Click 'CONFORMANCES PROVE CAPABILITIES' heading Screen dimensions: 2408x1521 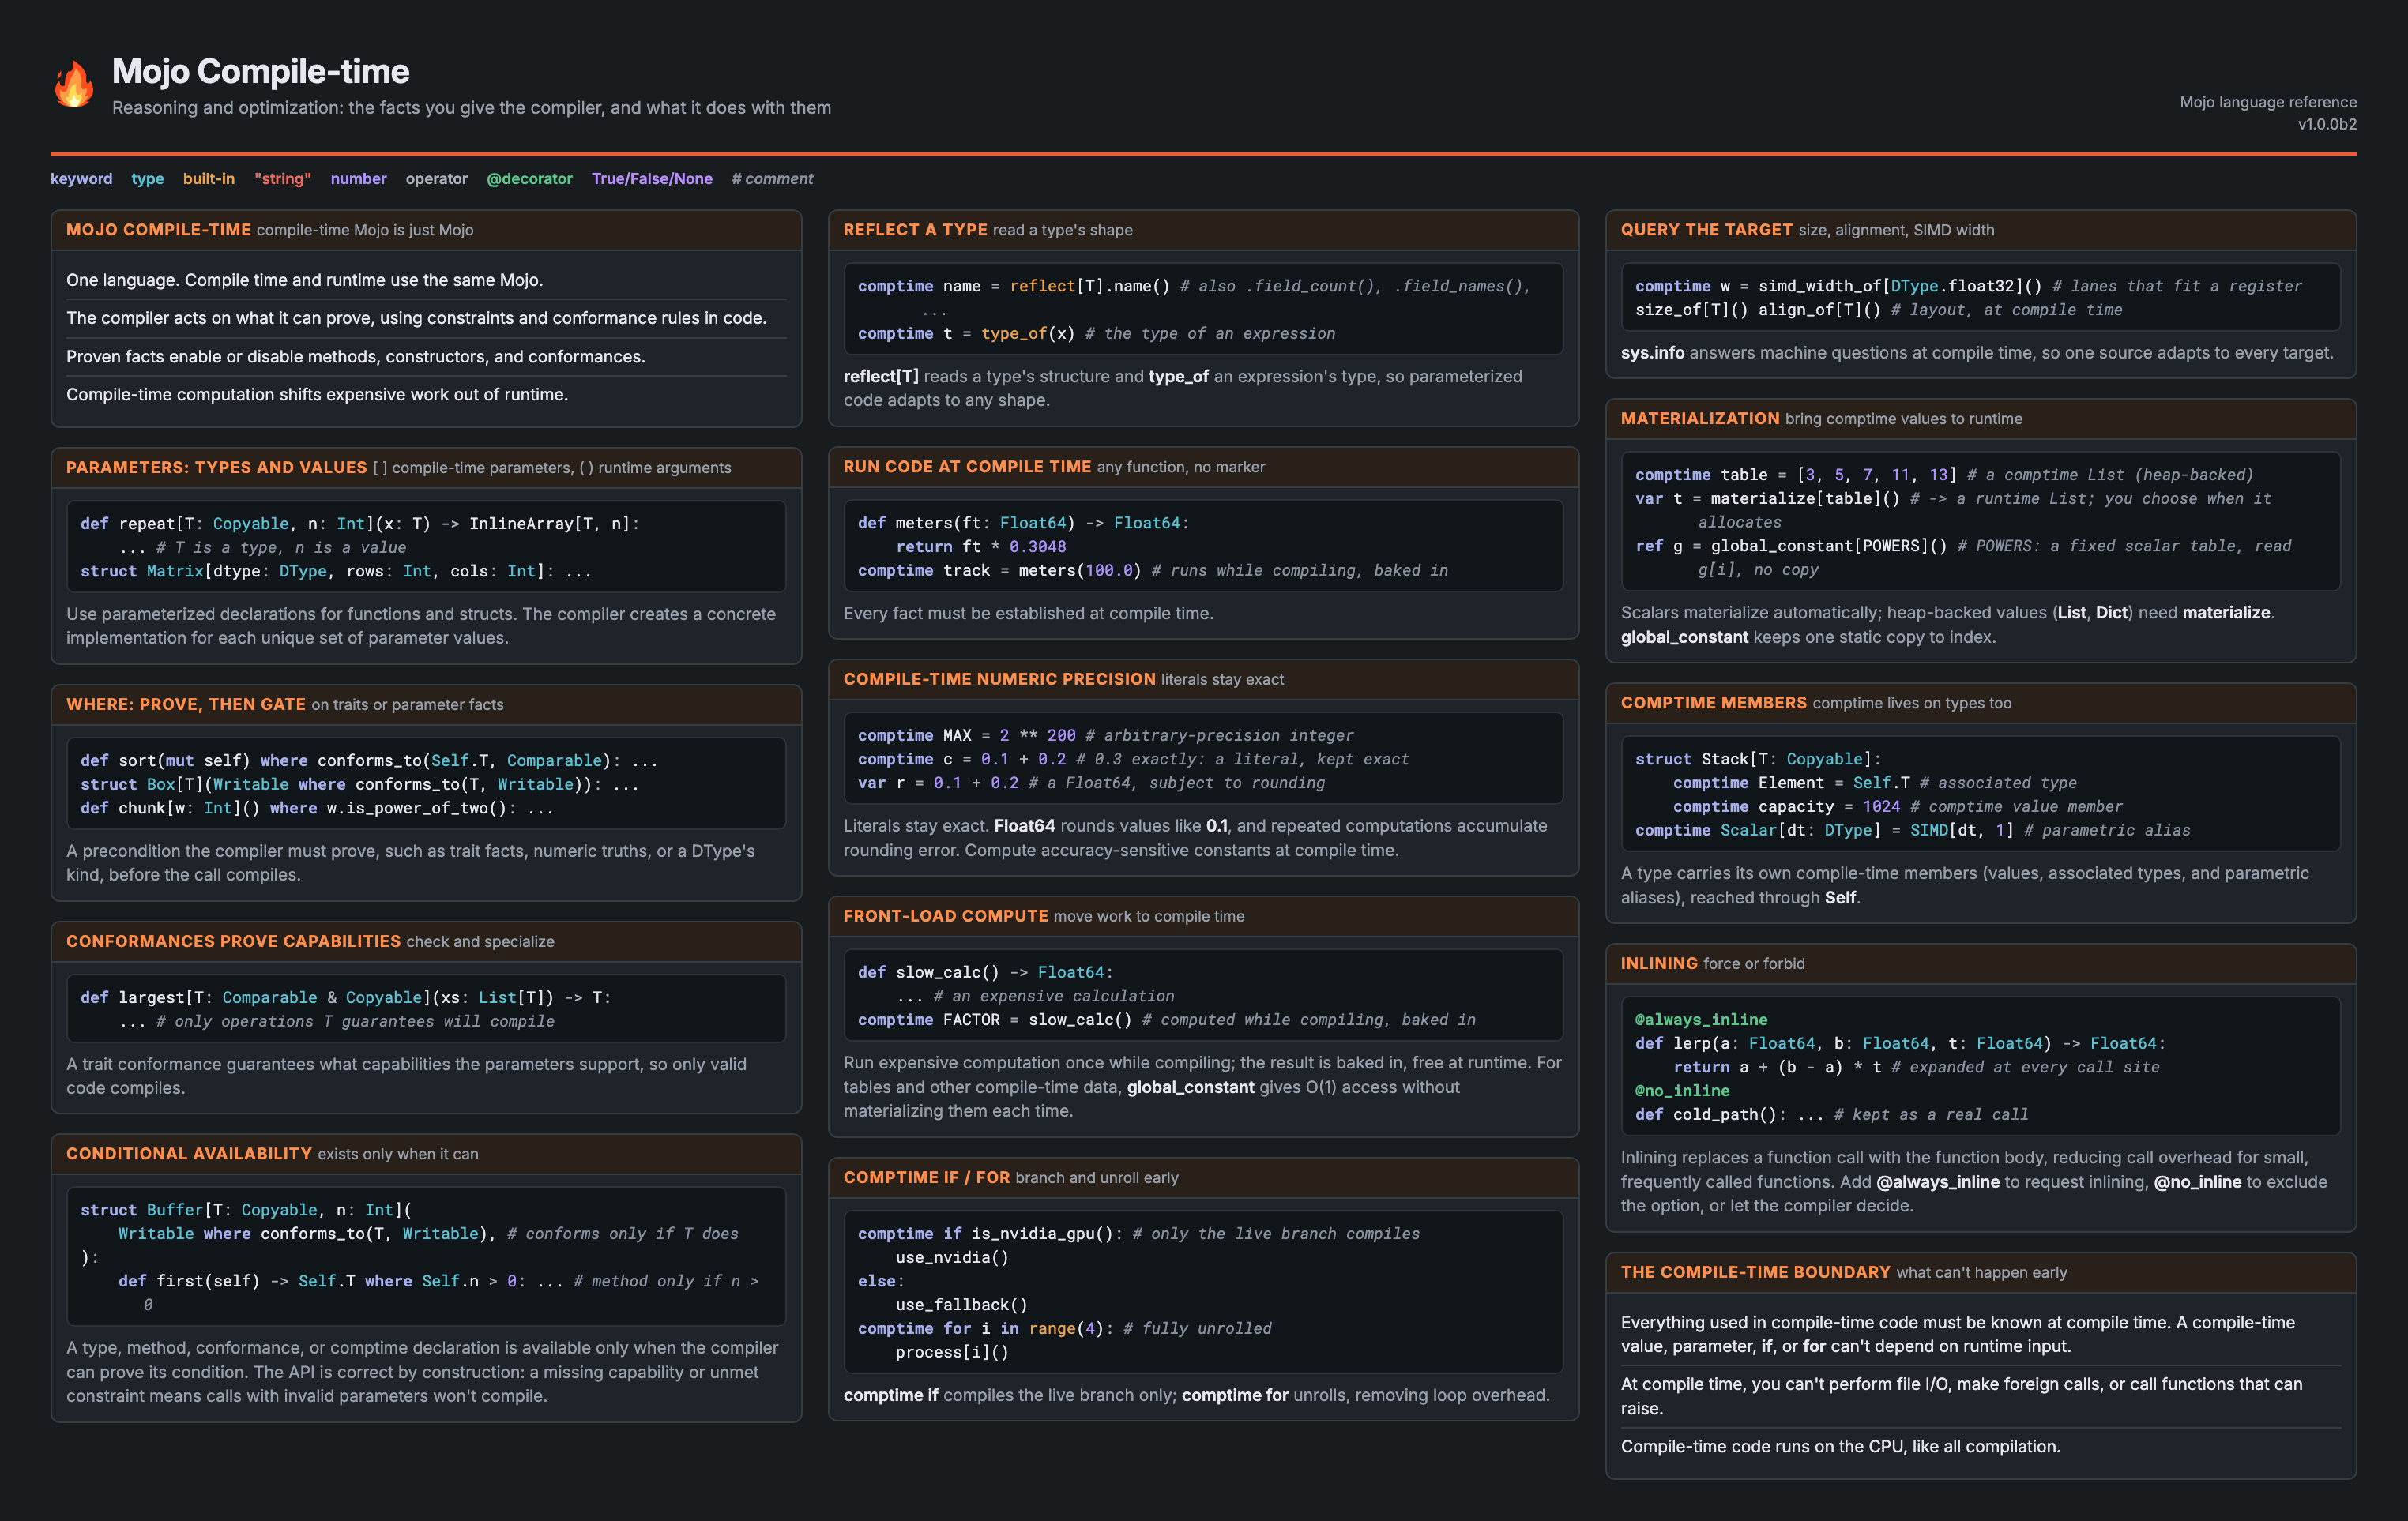point(233,941)
